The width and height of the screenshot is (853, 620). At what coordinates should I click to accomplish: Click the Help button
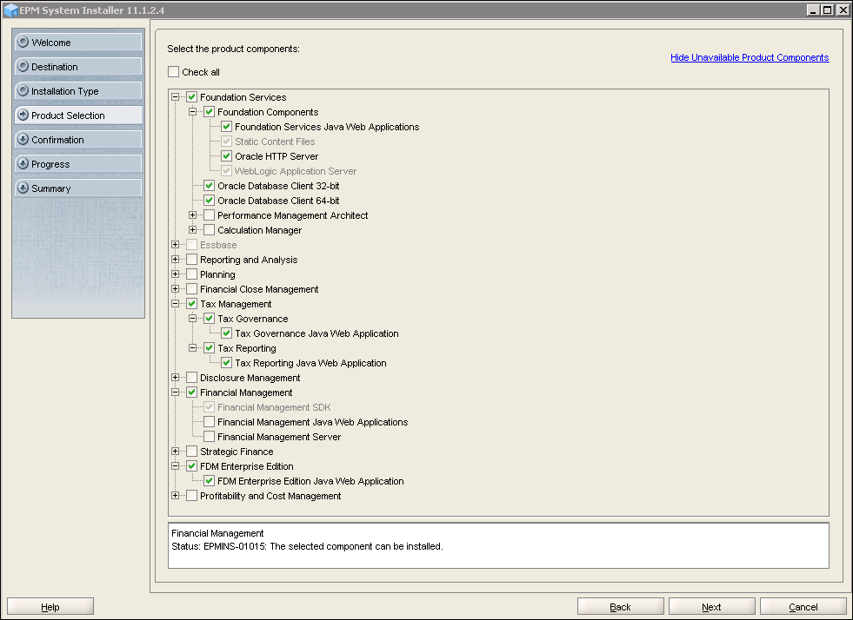[50, 606]
